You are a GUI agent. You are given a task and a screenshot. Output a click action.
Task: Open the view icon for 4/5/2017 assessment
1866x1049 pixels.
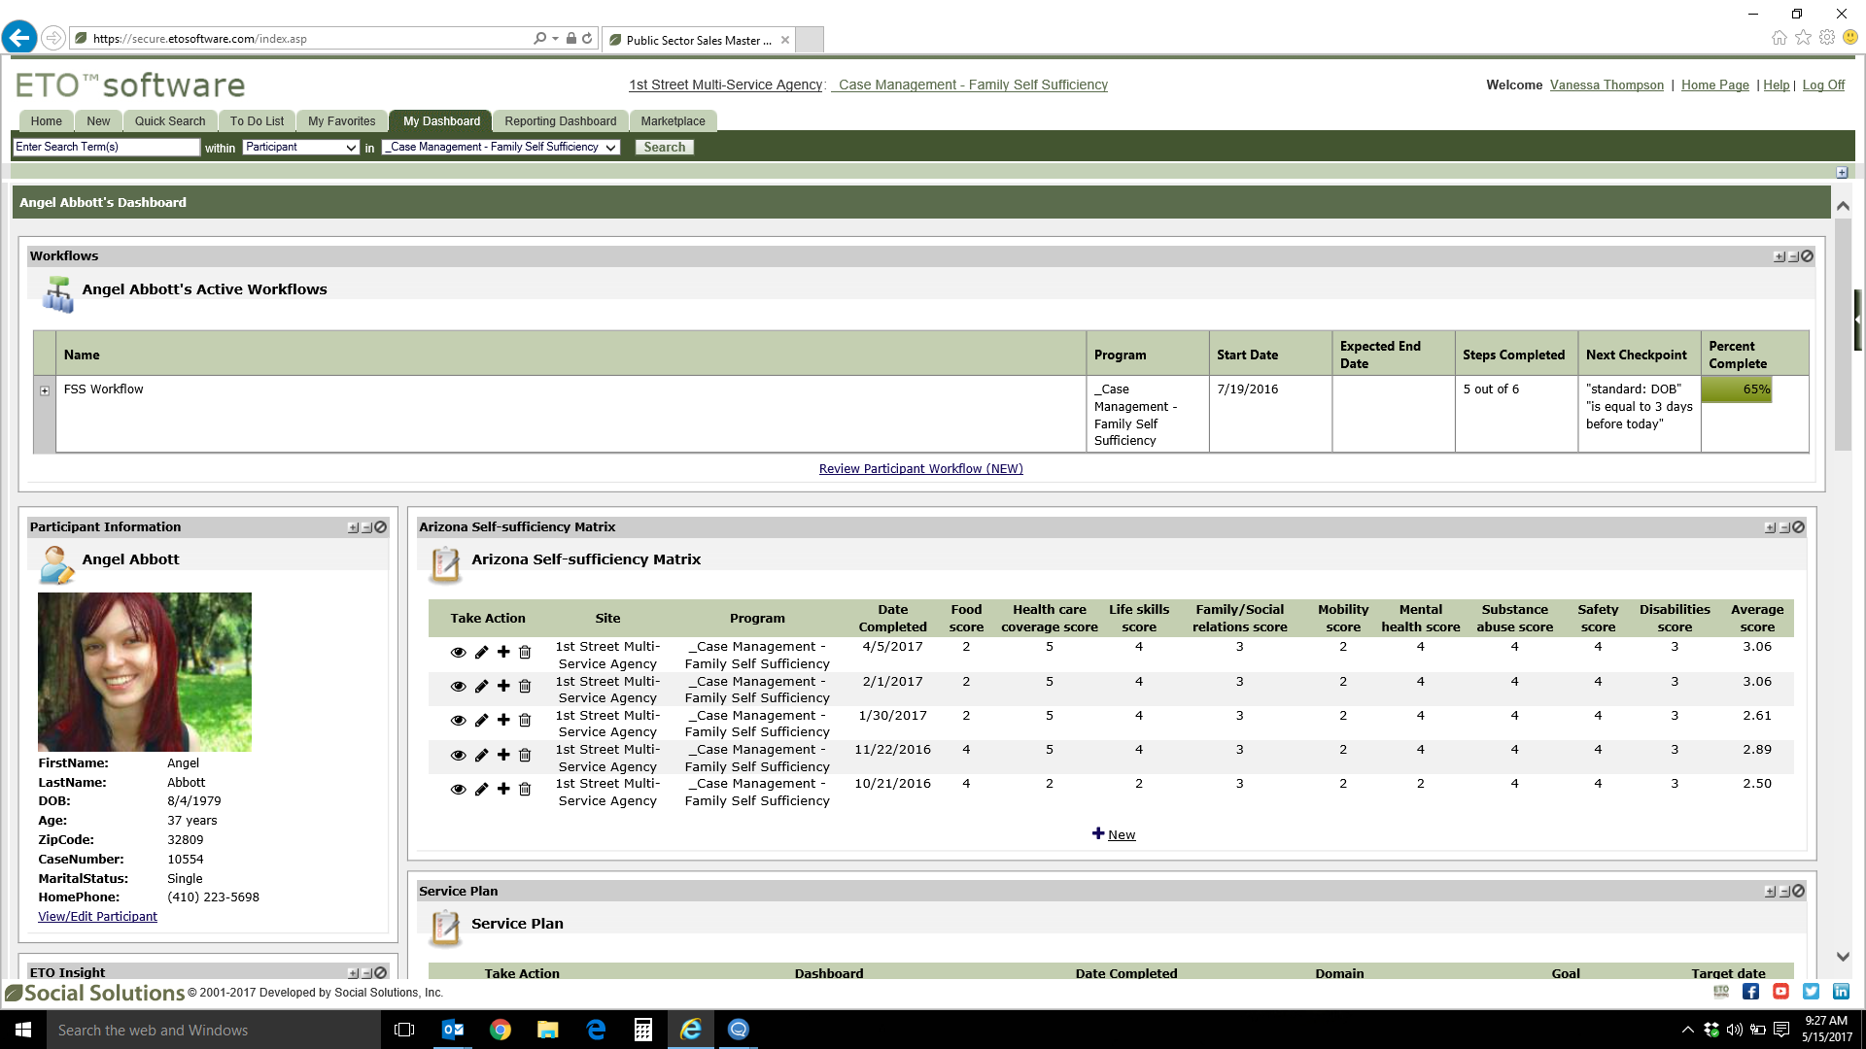(x=458, y=652)
